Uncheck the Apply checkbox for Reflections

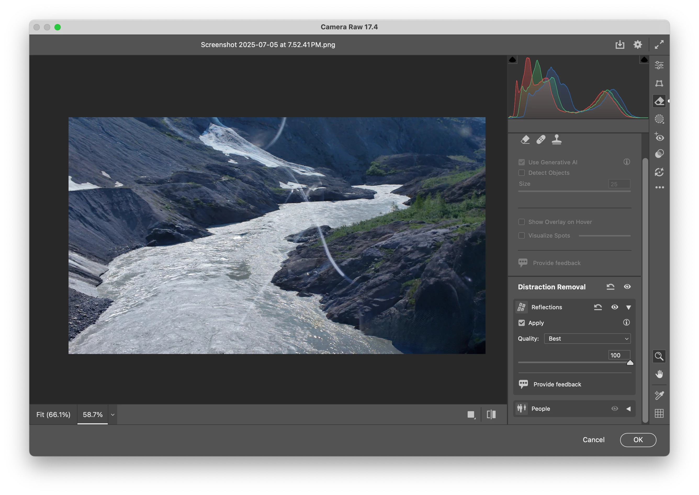pyautogui.click(x=522, y=323)
